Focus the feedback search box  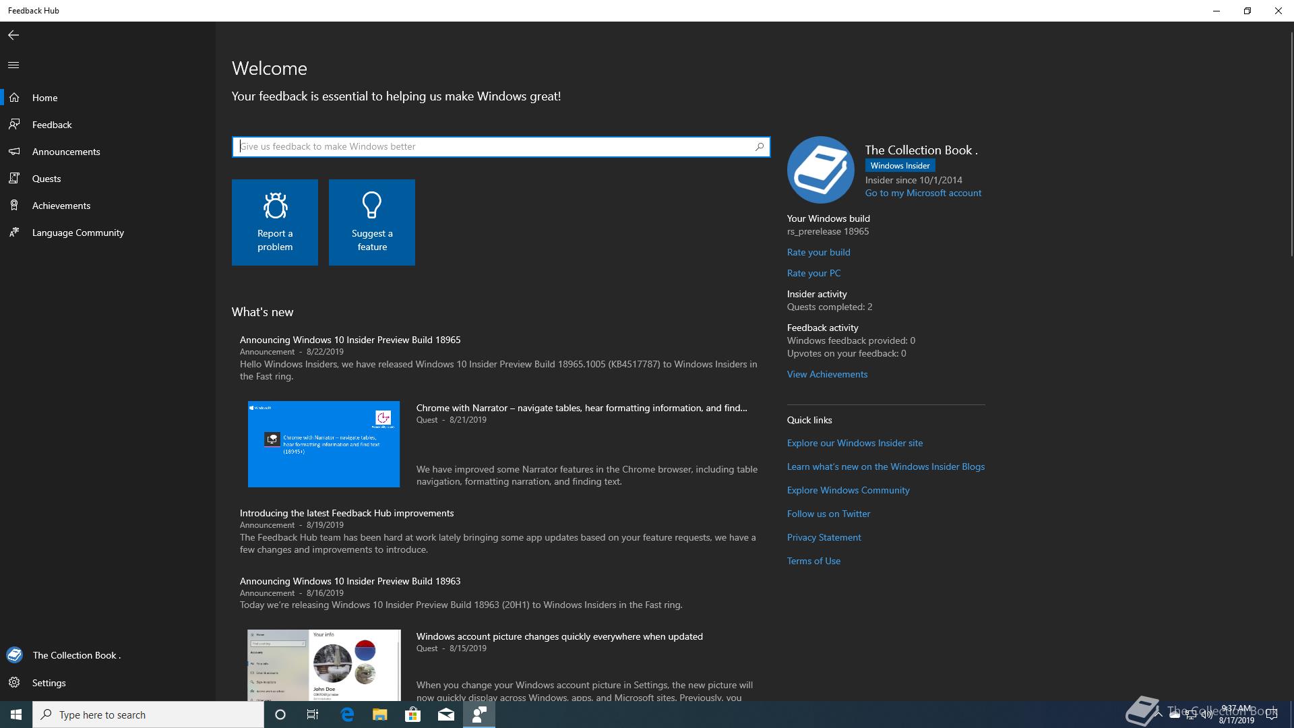coord(501,146)
